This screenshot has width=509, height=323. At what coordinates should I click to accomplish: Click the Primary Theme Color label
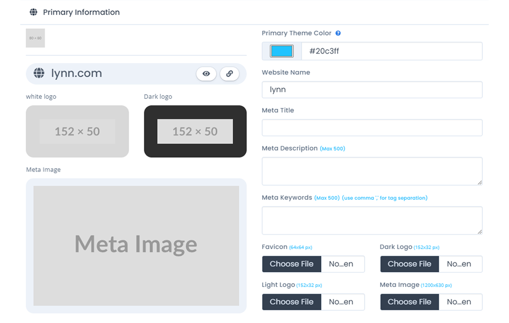point(297,33)
